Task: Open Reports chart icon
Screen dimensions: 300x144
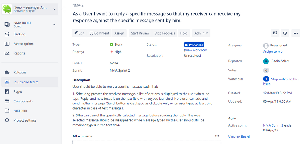Action: [7, 53]
